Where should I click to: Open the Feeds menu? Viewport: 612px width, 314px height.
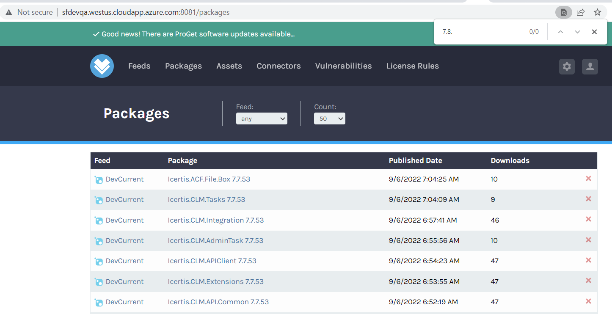pos(139,66)
